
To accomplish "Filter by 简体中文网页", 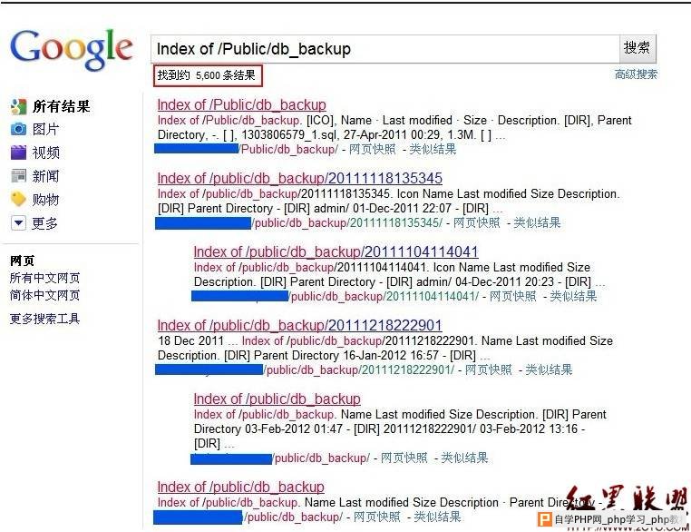I will 45,295.
